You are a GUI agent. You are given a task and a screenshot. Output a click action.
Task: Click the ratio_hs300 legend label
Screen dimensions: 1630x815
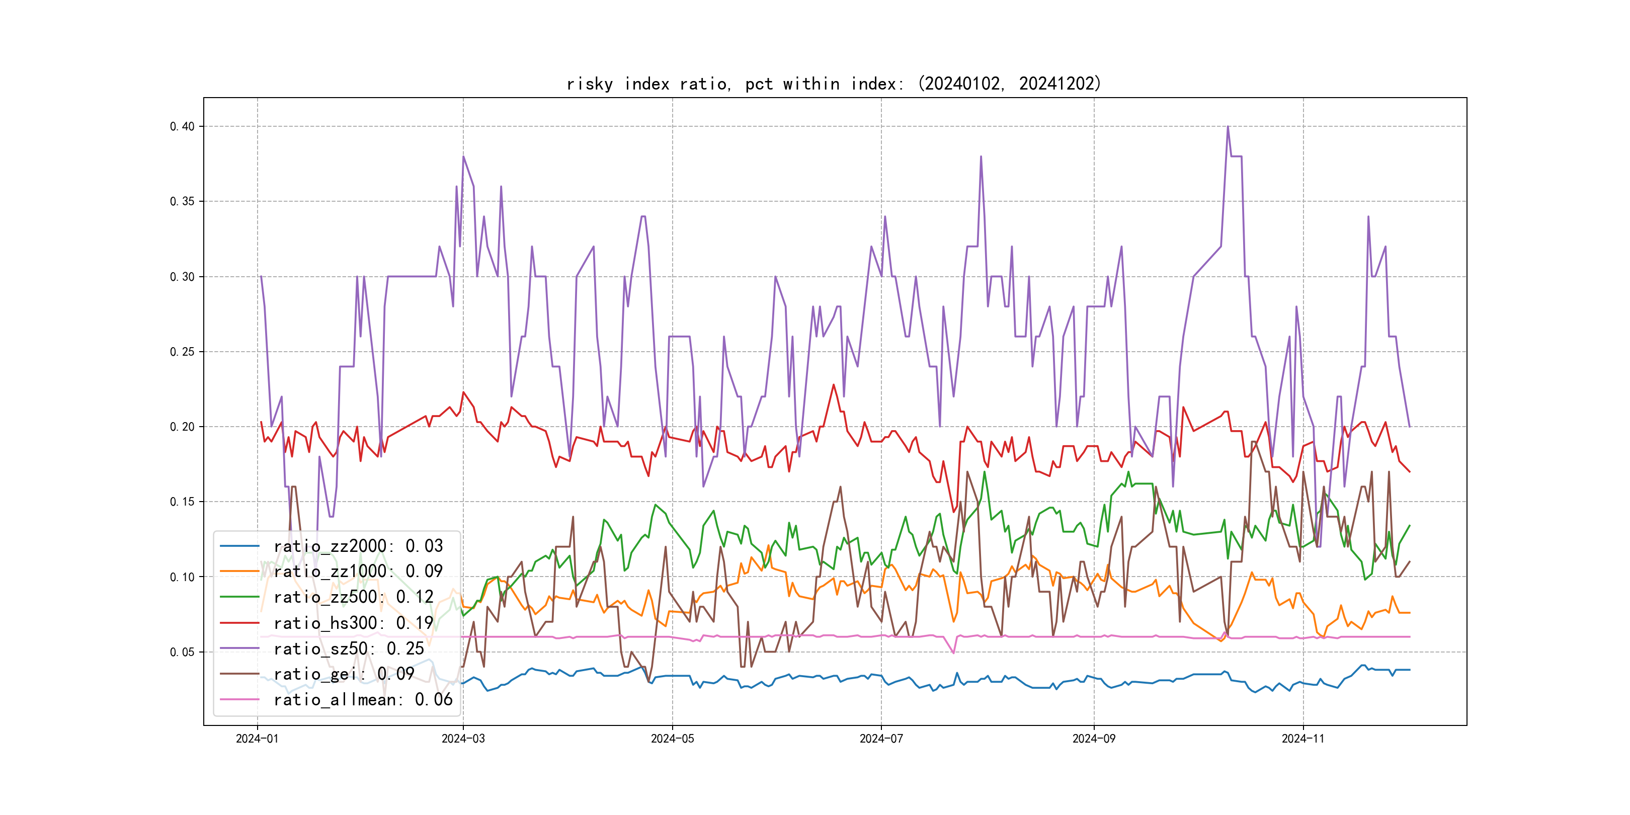(353, 623)
